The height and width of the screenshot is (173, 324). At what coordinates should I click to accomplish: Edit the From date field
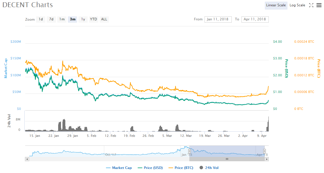[x=218, y=19]
